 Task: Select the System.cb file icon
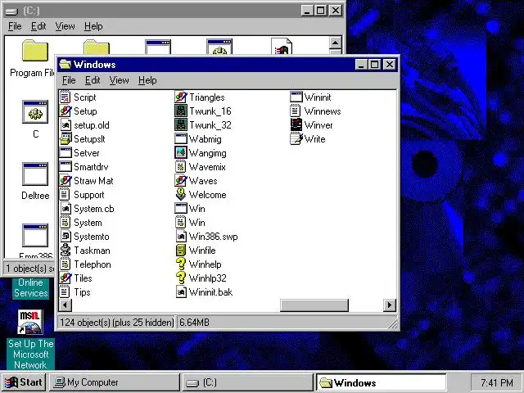point(65,209)
